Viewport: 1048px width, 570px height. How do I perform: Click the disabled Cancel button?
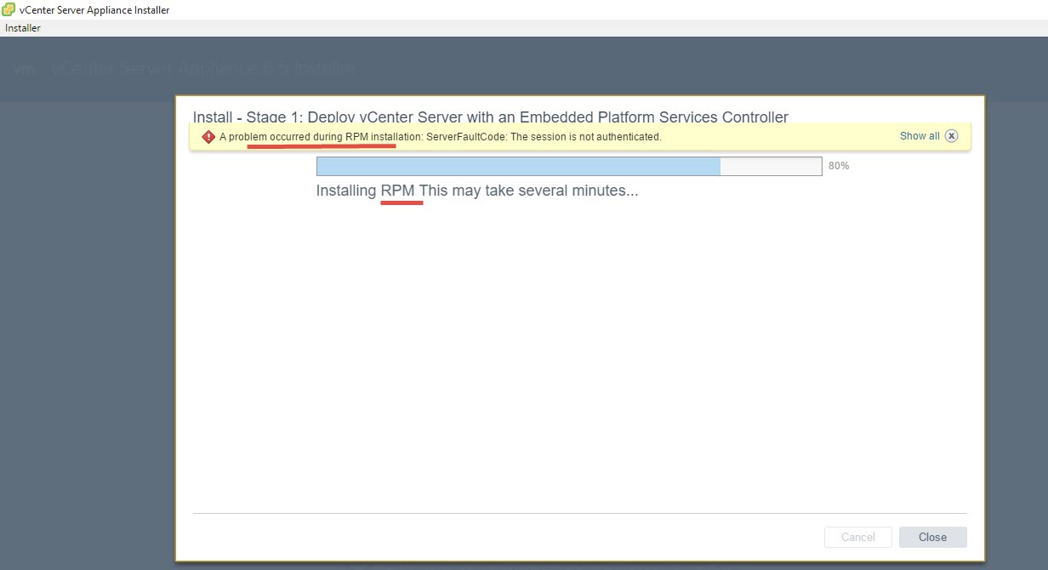point(857,537)
